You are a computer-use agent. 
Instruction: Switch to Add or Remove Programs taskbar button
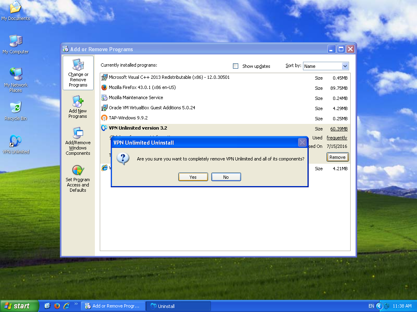coord(113,306)
